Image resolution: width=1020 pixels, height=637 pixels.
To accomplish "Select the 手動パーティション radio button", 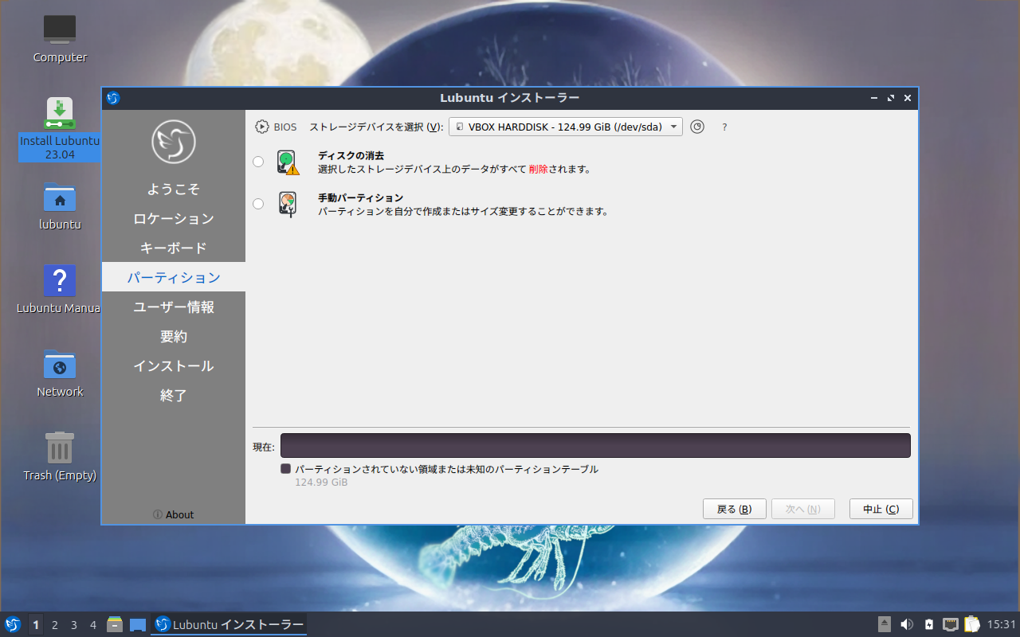I will 258,204.
